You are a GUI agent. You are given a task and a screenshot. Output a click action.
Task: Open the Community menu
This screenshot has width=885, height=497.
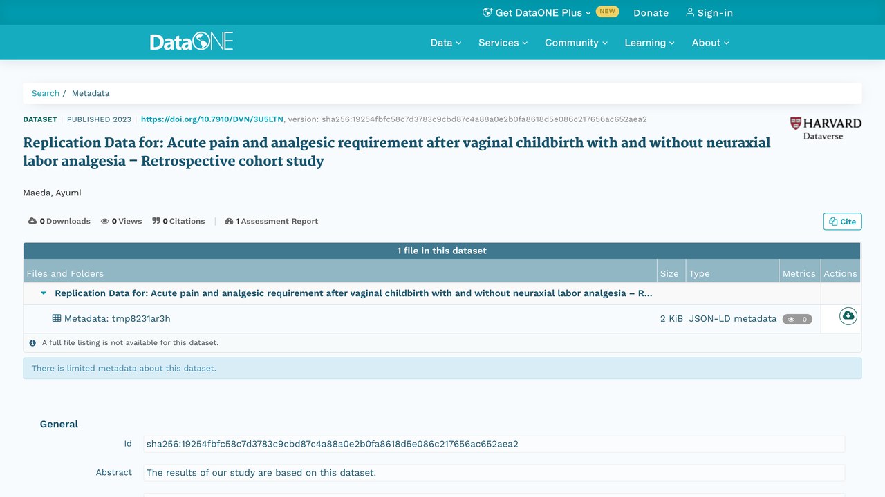click(577, 43)
